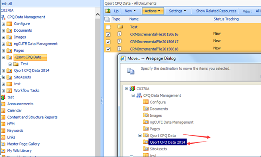Screen dimensions: 261x157
Task: Uncheck the CRMIncrementalFile20150616 checkbox
Action: (108, 35)
